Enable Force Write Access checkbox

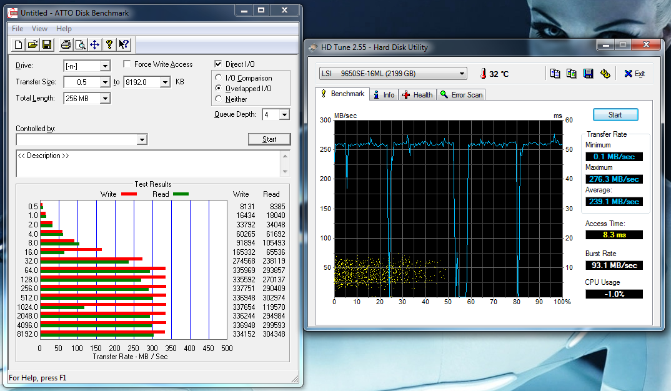(127, 64)
